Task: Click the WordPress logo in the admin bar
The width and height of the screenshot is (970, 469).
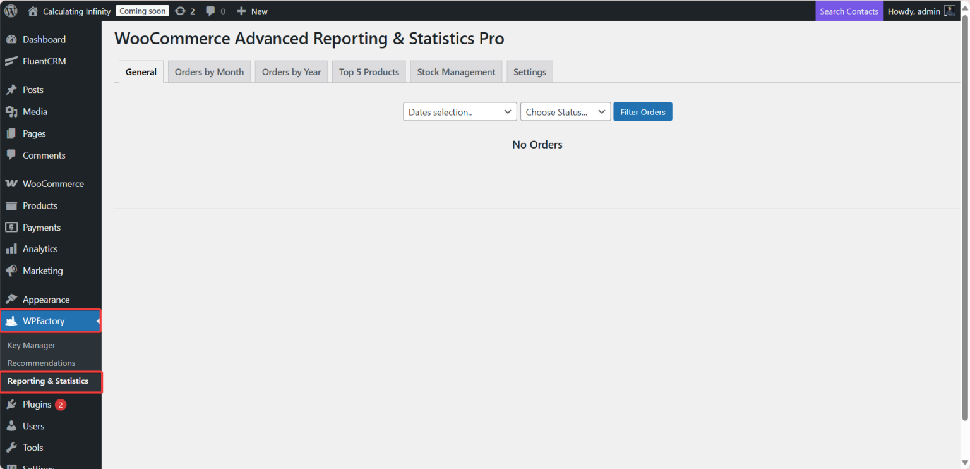Action: click(x=10, y=10)
